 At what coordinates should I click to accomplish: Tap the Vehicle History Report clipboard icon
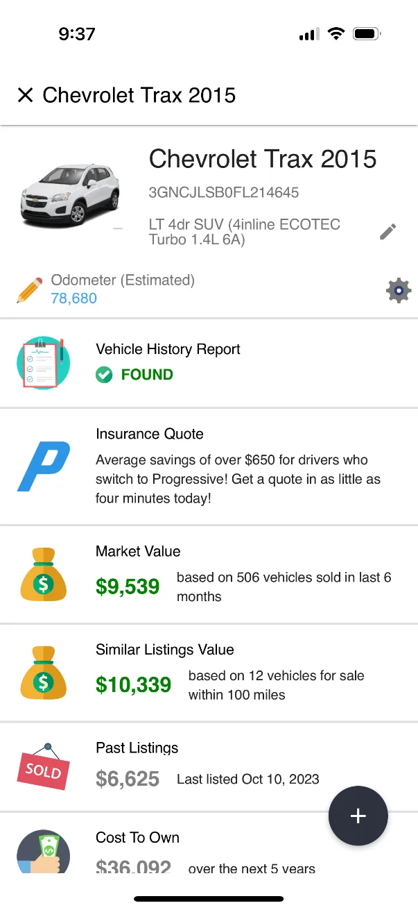click(43, 363)
